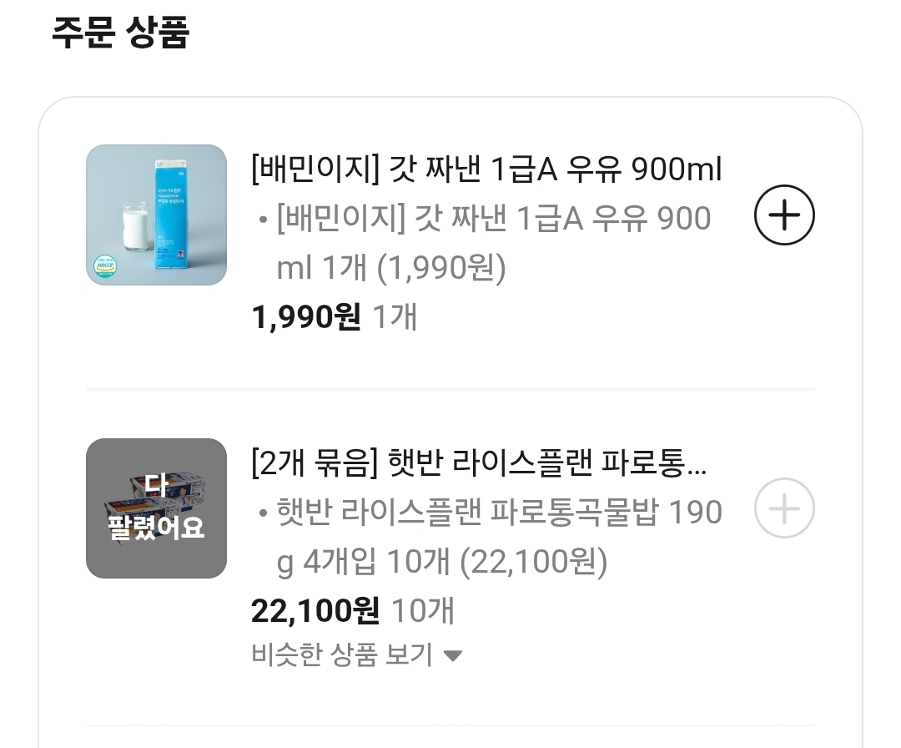Tap the greyed-out plus icon for 햇반
Viewport: 901px width, 748px height.
(784, 508)
